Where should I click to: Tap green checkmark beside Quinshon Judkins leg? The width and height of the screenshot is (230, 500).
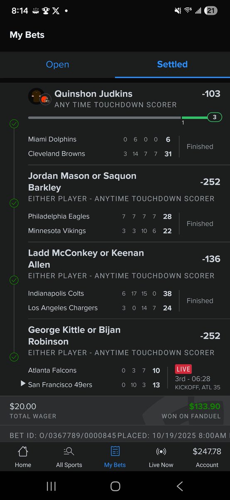point(14,124)
